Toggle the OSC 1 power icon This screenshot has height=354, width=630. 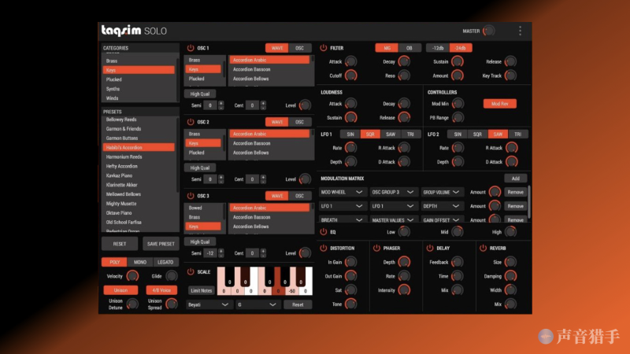(190, 48)
